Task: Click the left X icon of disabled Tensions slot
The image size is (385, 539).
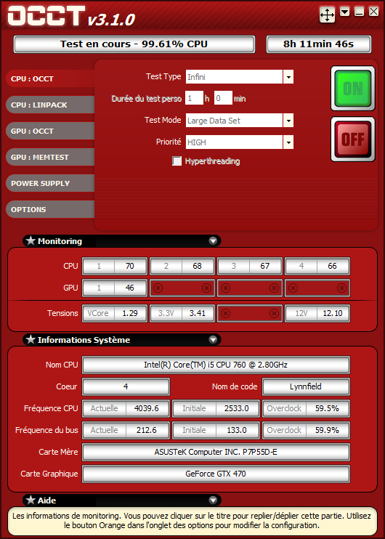Action: coord(225,314)
